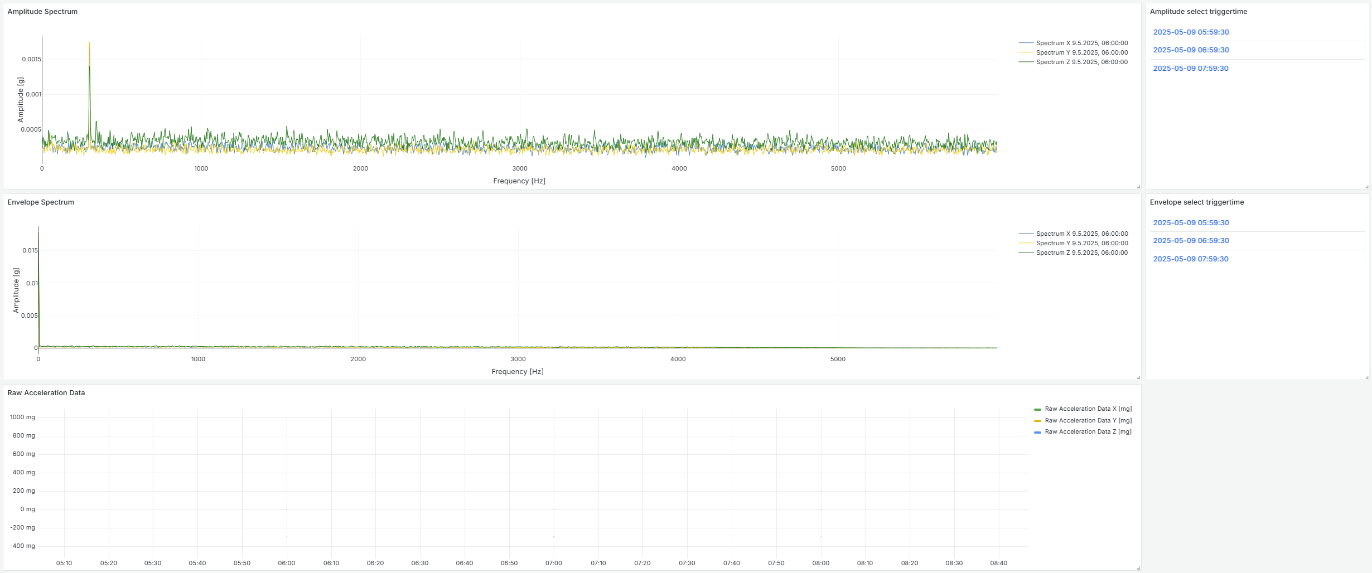Select 06:59:30 trigger time in Amplitude list
1372x573 pixels.
(x=1191, y=50)
